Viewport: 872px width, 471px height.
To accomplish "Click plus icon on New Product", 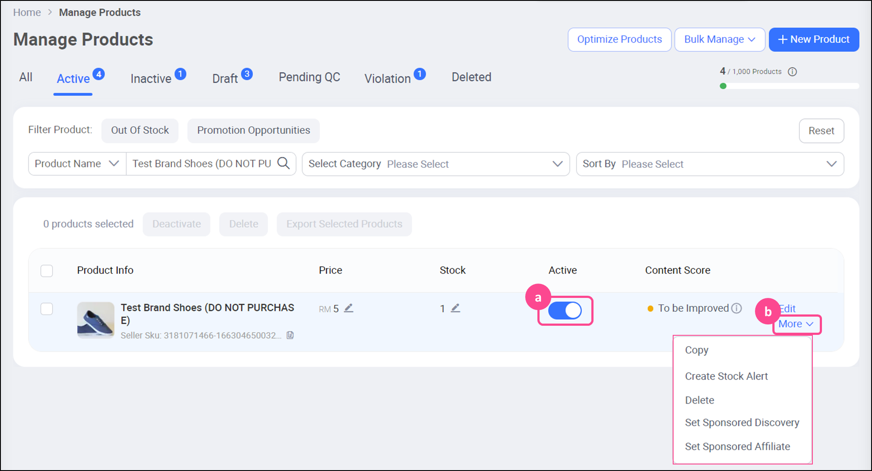I will 782,40.
